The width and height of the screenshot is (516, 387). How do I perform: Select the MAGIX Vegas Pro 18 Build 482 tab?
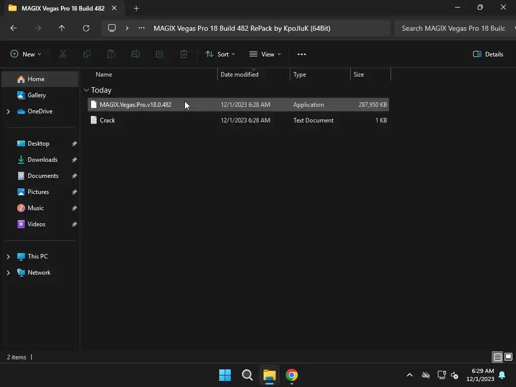coord(62,8)
